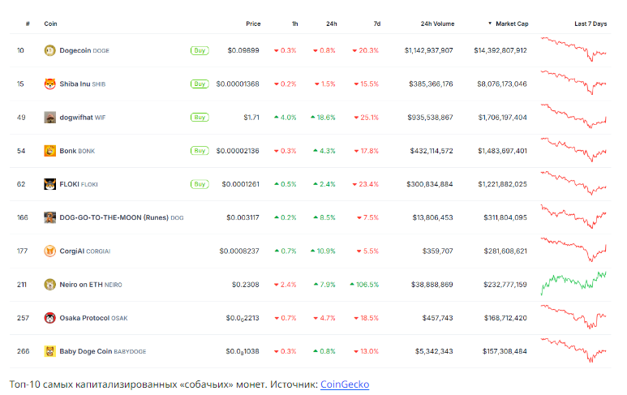The height and width of the screenshot is (395, 627).
Task: Click the CorgiAI coin logo icon
Action: pos(49,251)
